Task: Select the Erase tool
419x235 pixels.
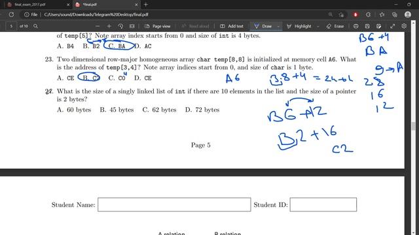Action: pos(335,26)
